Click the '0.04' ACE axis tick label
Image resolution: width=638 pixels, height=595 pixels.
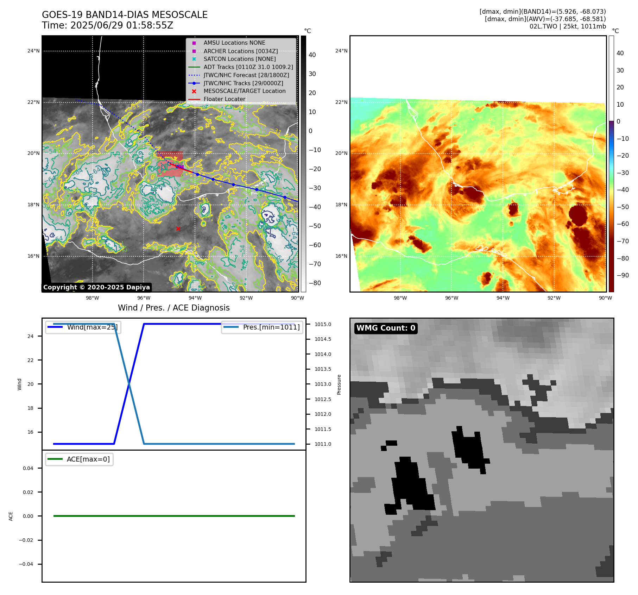(x=28, y=468)
